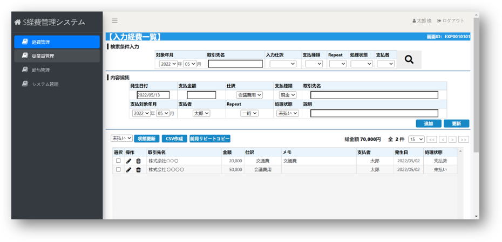Click the 前月リピートコピー button
The height and width of the screenshot is (242, 502).
(210, 139)
